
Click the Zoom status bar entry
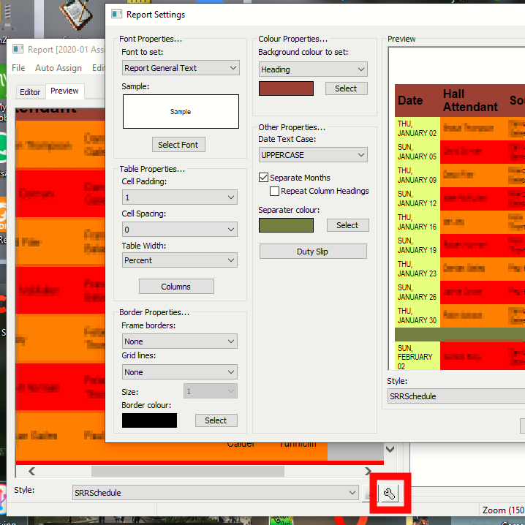(x=502, y=510)
